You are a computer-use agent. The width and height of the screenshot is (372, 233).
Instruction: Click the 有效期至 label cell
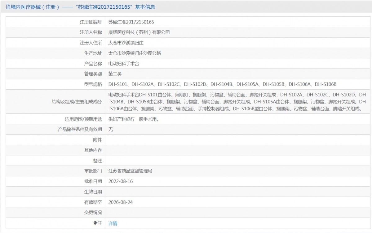55,202
